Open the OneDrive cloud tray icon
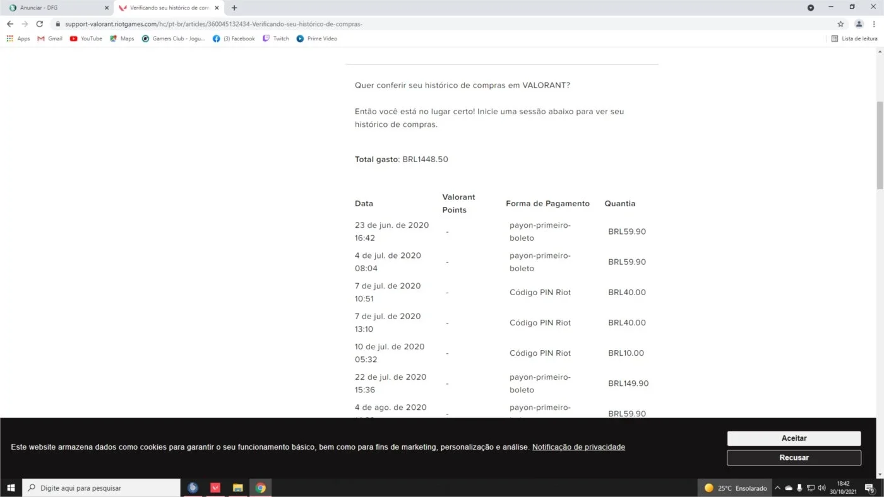This screenshot has height=497, width=884. 789,488
